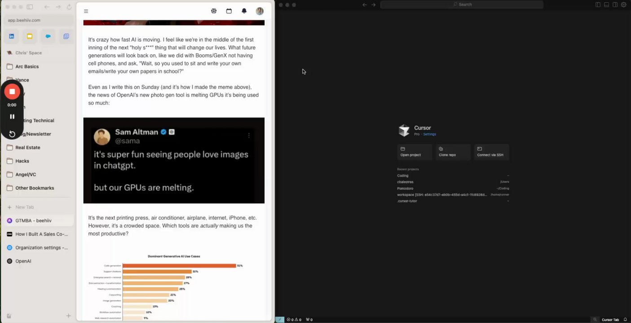Stop the screen recording
This screenshot has height=323, width=631.
tap(12, 92)
